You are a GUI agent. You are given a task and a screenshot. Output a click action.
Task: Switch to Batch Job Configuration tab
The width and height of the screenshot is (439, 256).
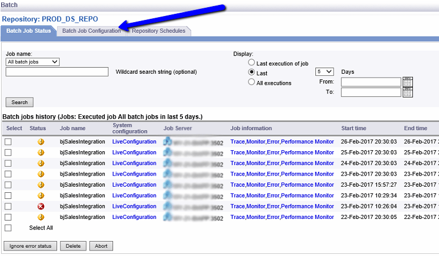point(91,31)
